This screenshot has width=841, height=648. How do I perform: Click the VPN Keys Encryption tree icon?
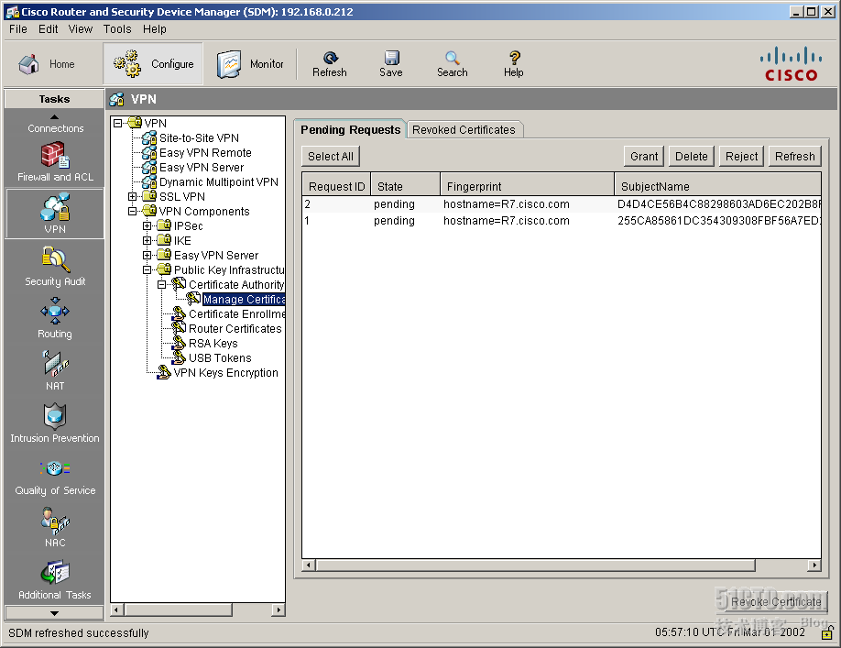(164, 372)
